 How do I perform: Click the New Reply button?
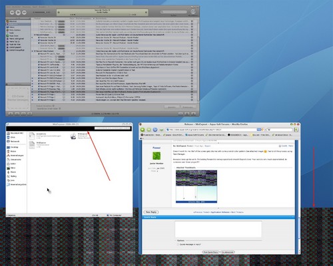(x=151, y=212)
